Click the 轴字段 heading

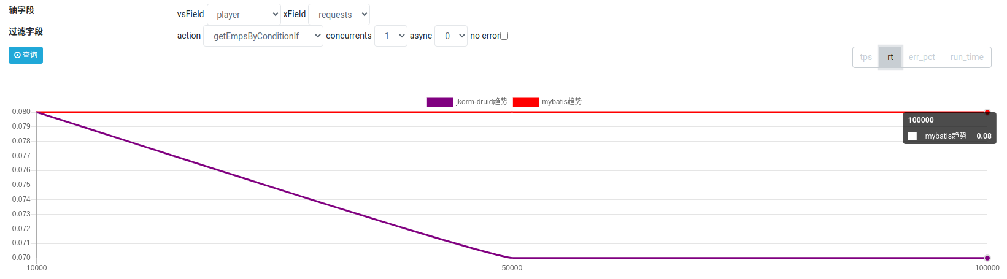click(21, 10)
